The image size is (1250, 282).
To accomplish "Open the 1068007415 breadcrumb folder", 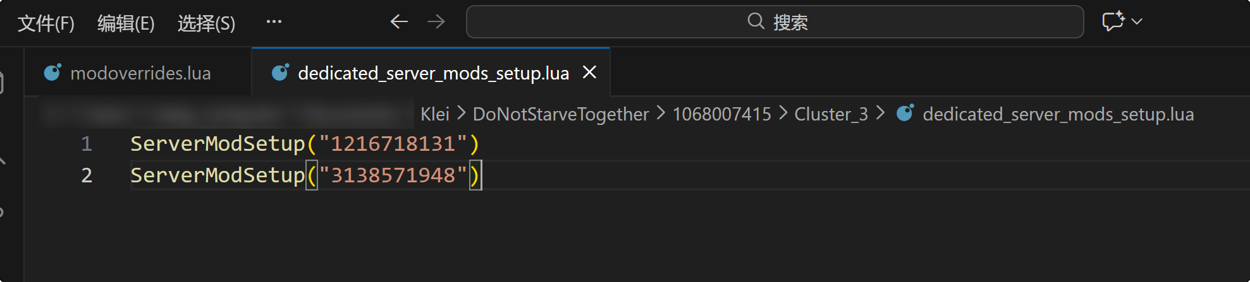I will click(x=721, y=114).
